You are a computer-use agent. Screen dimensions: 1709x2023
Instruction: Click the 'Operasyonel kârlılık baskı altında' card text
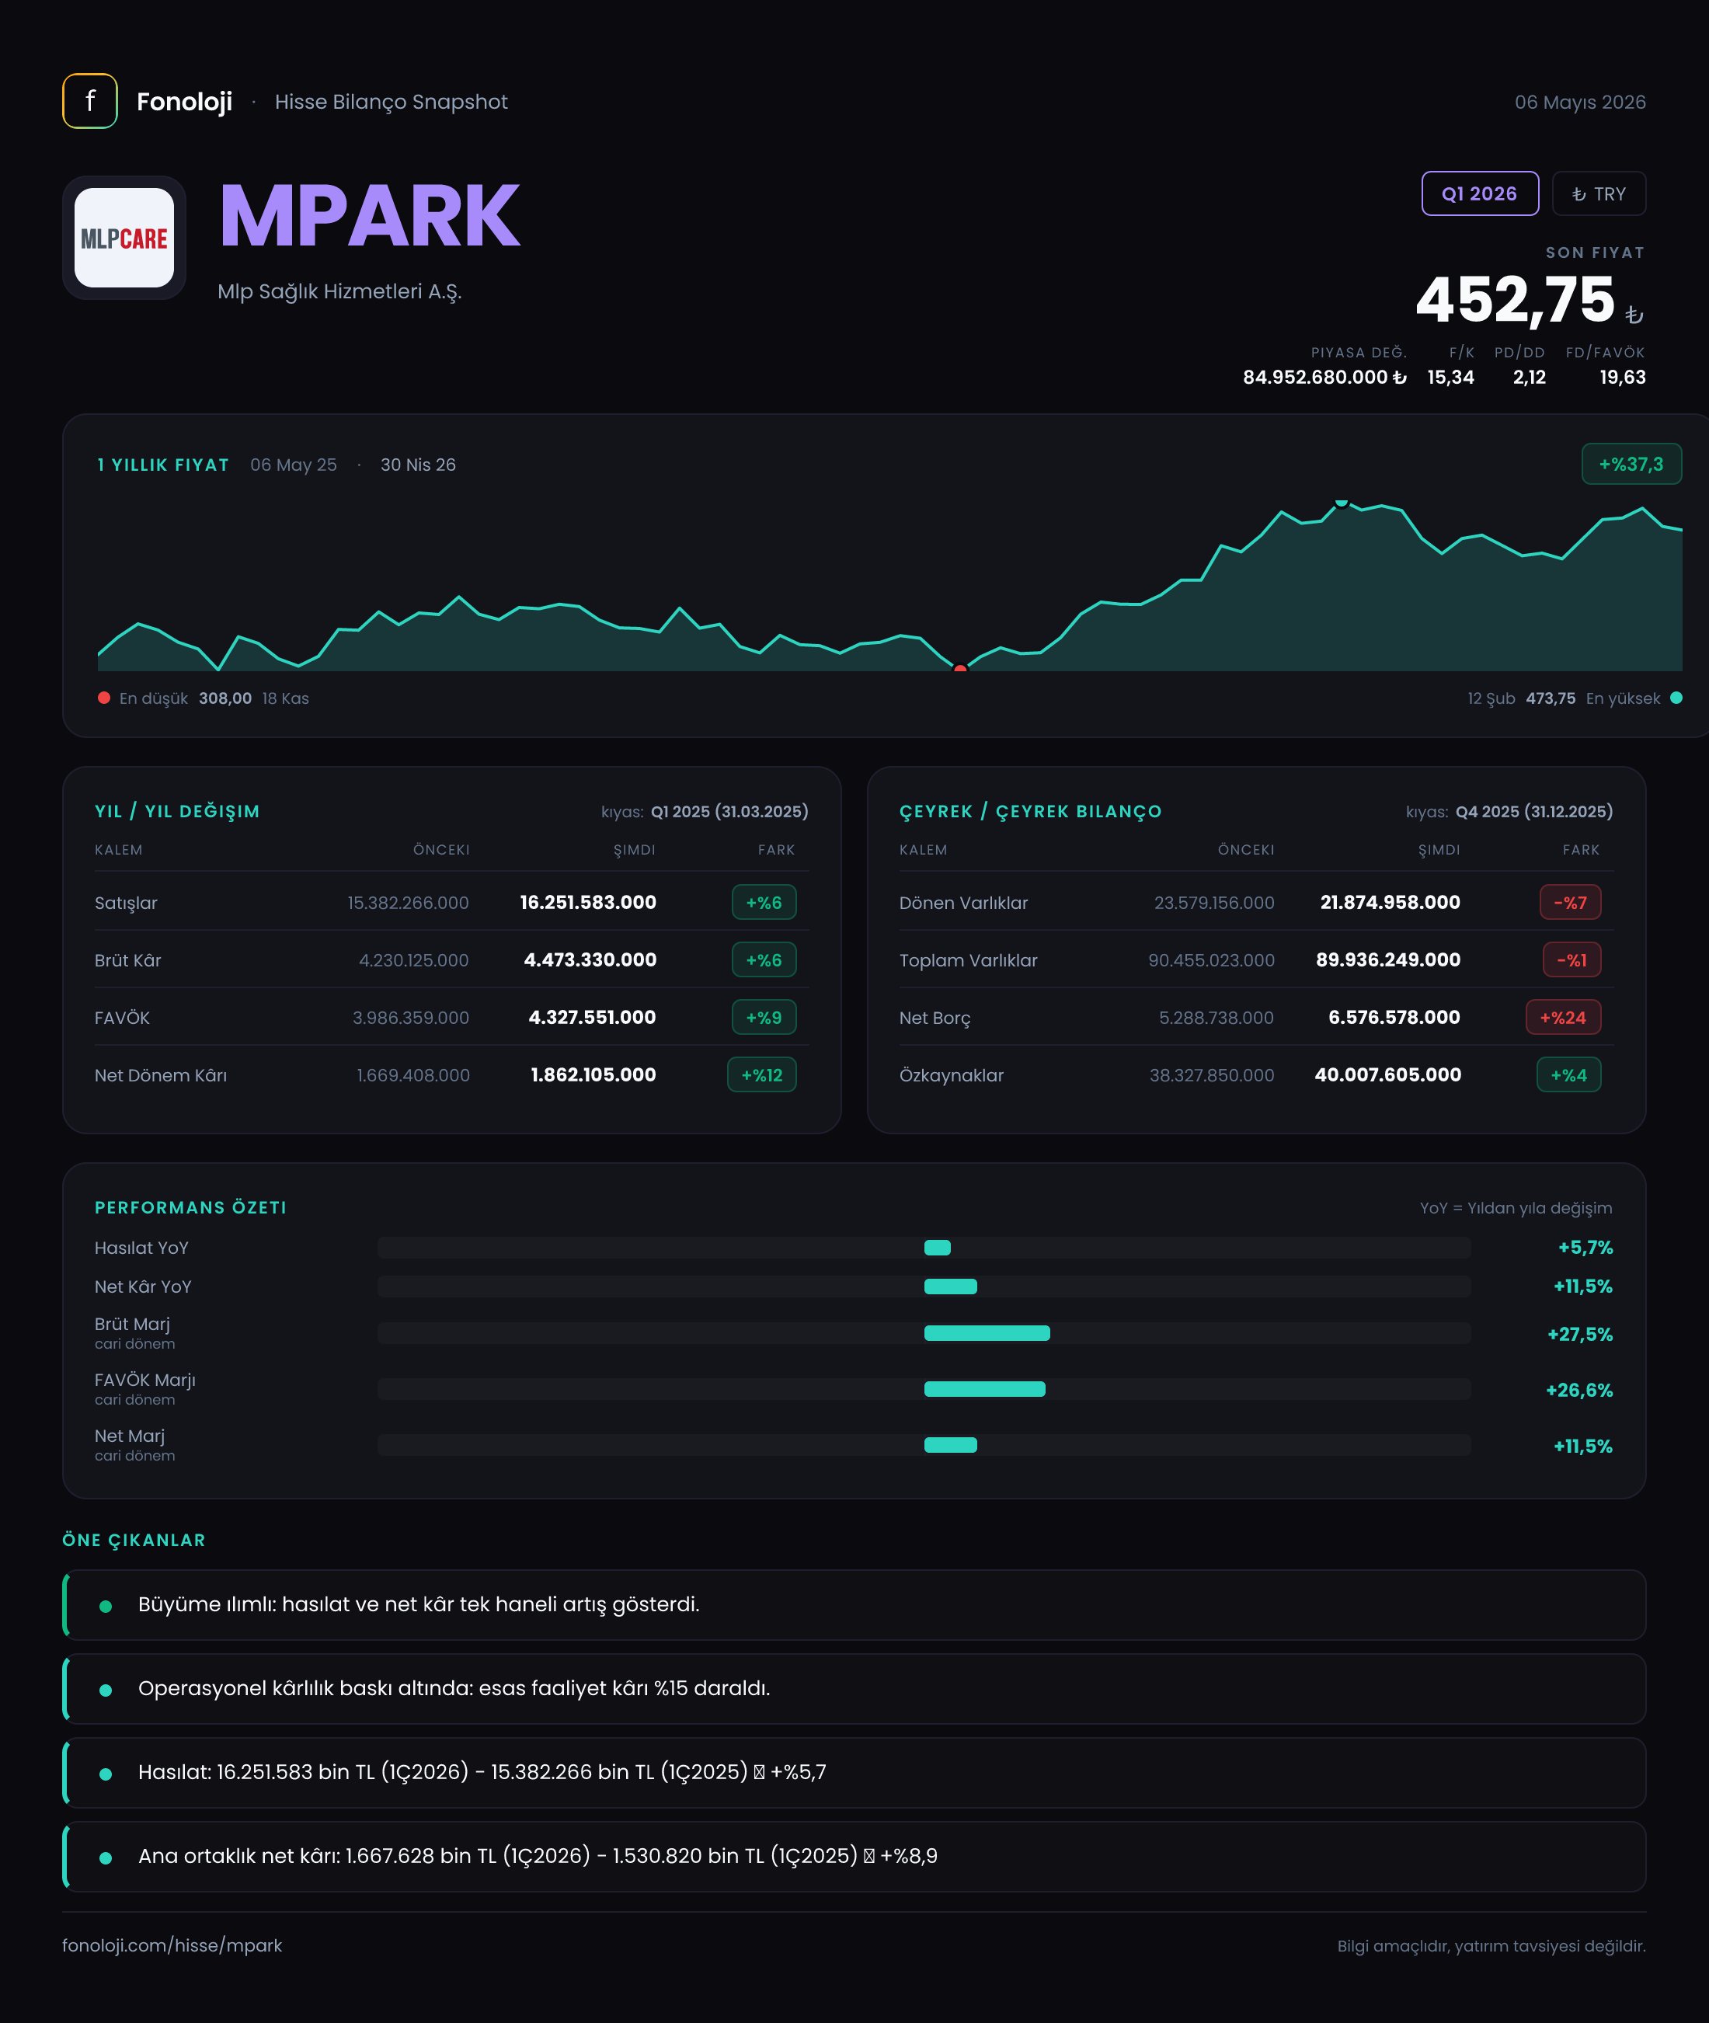454,1689
